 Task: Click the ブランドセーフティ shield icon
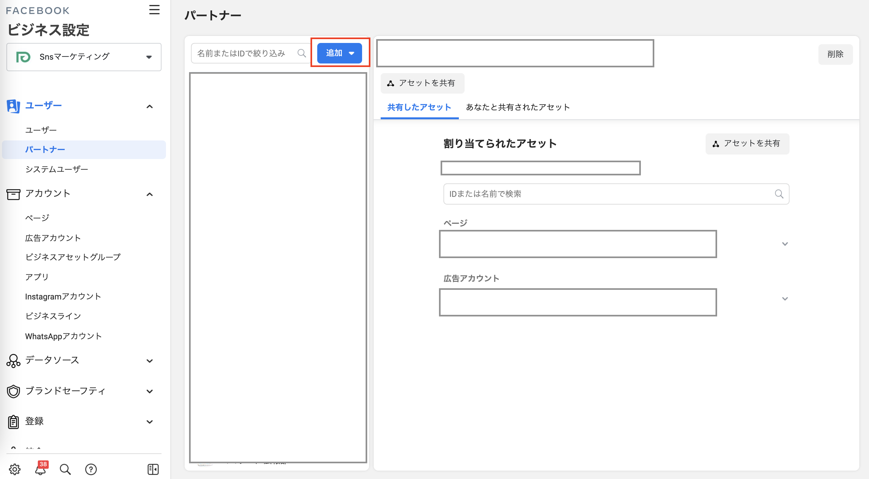click(x=13, y=391)
